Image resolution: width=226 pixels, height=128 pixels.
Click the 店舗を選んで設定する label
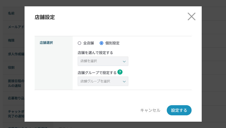(95, 53)
